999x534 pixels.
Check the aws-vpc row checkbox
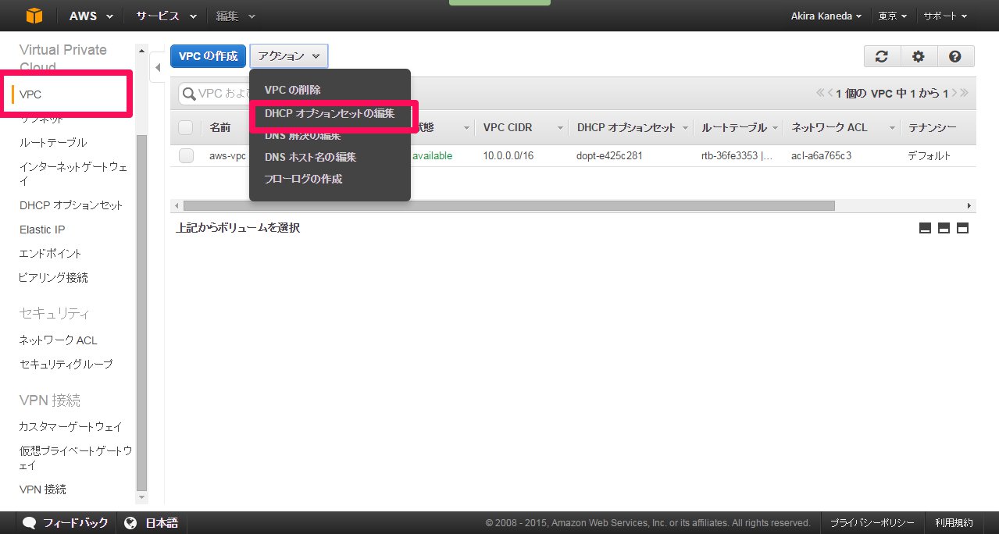click(x=186, y=156)
